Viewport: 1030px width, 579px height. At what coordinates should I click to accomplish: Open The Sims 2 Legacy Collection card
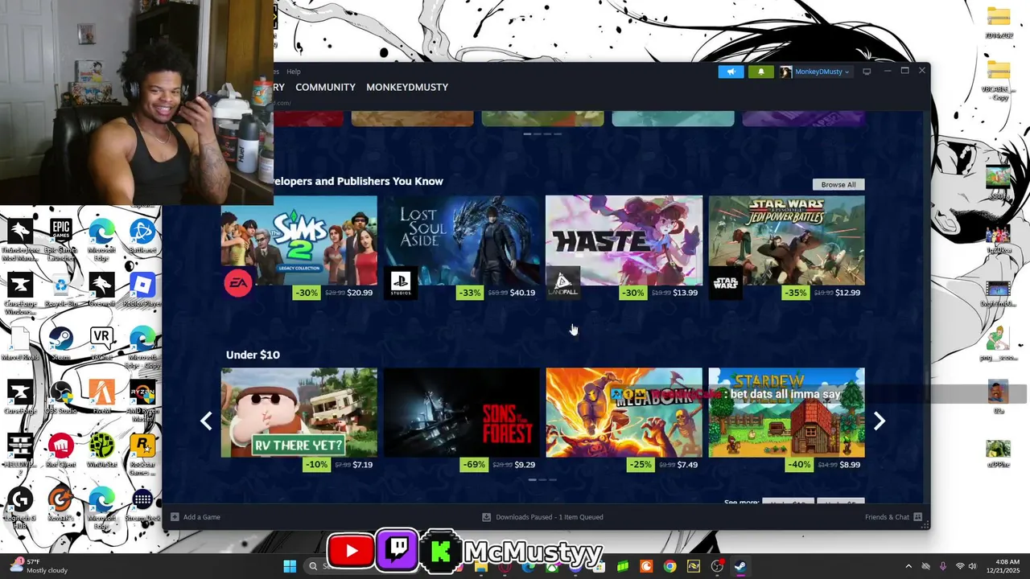[299, 240]
